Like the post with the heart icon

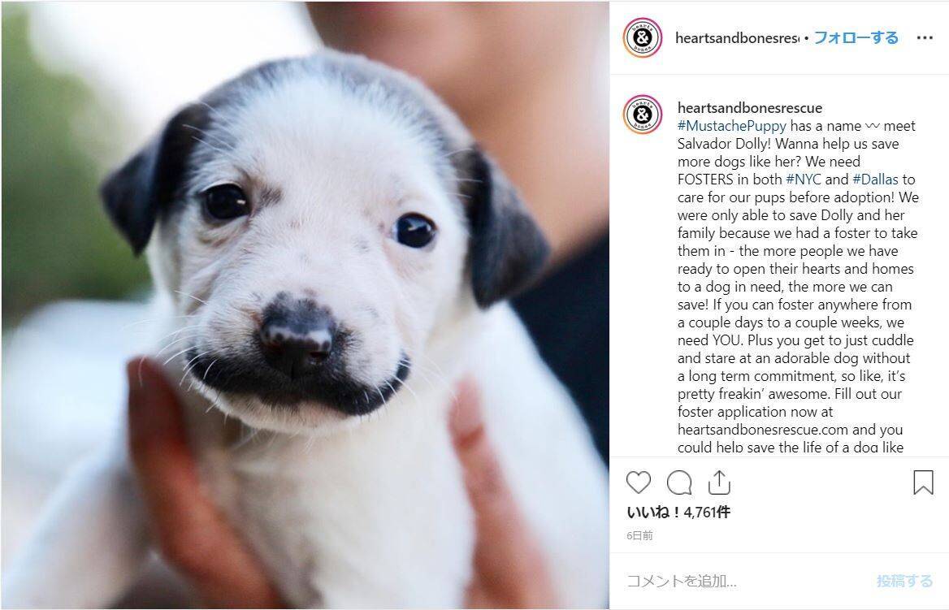click(638, 483)
